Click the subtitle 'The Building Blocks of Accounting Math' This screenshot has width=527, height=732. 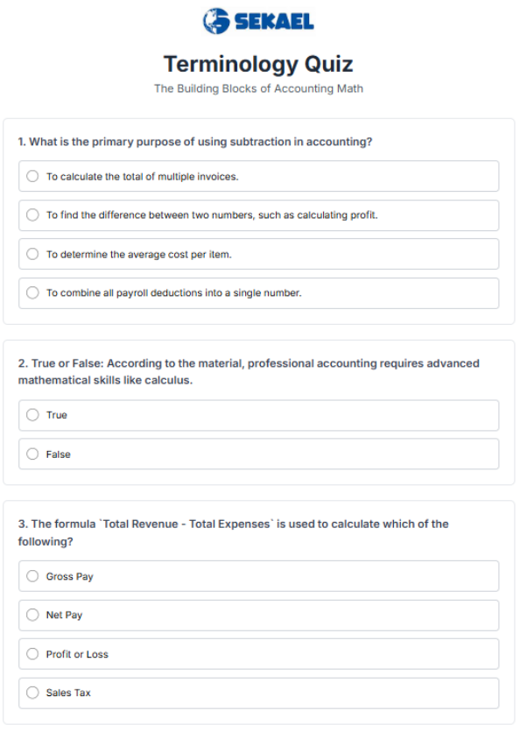click(x=258, y=88)
